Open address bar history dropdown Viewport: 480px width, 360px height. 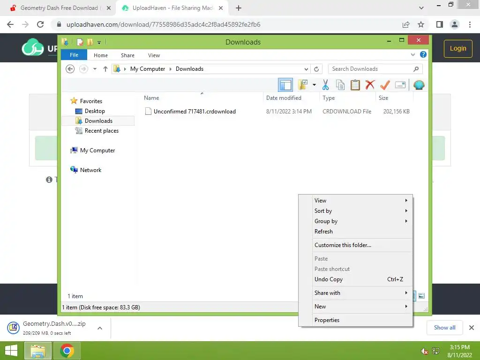pyautogui.click(x=306, y=69)
